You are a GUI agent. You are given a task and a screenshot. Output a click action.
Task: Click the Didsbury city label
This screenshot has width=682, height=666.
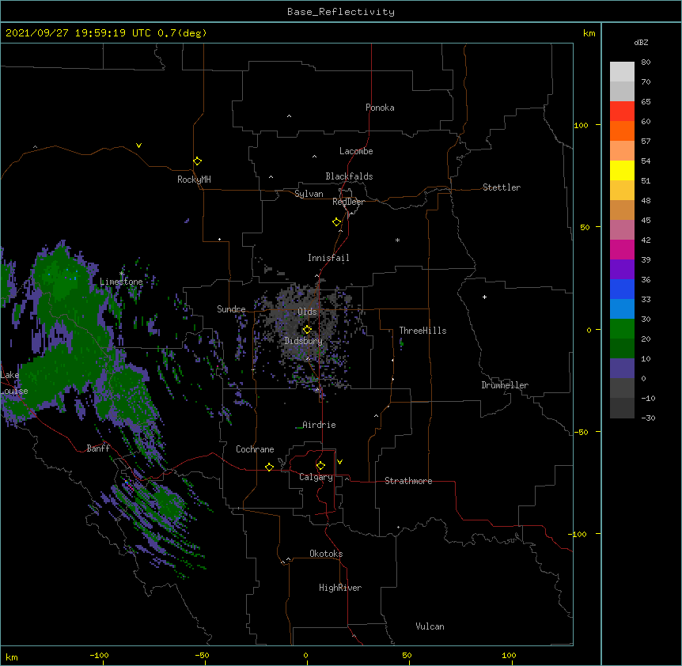point(304,341)
